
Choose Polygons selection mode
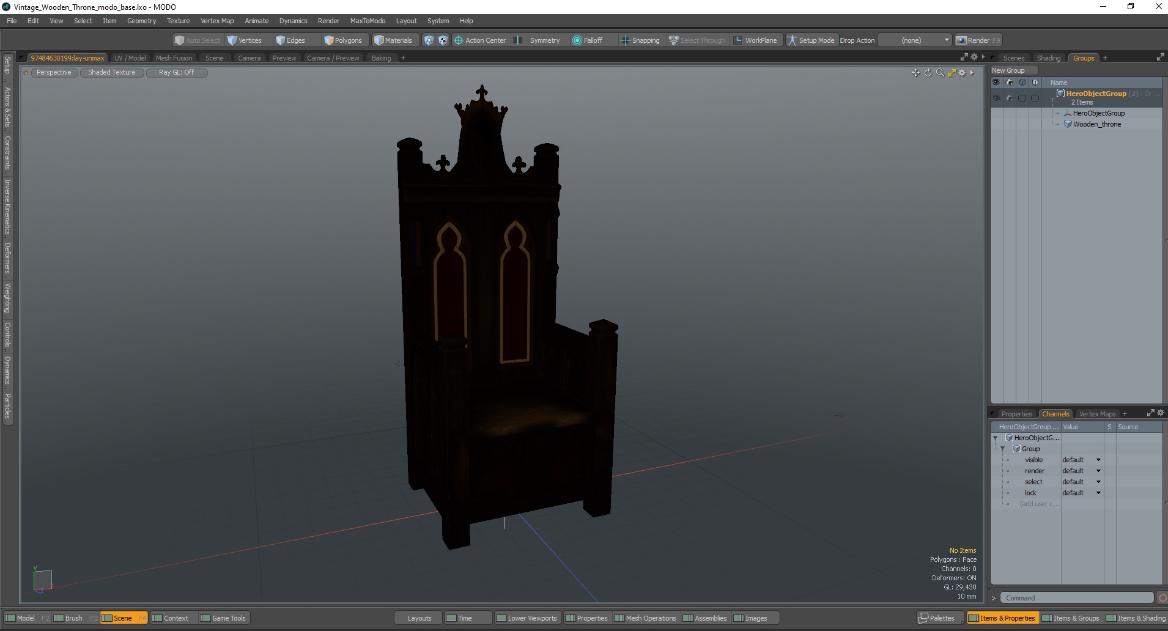343,40
